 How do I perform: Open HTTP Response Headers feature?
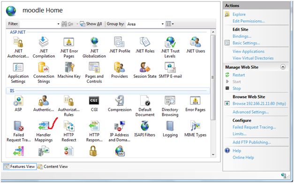(94, 131)
